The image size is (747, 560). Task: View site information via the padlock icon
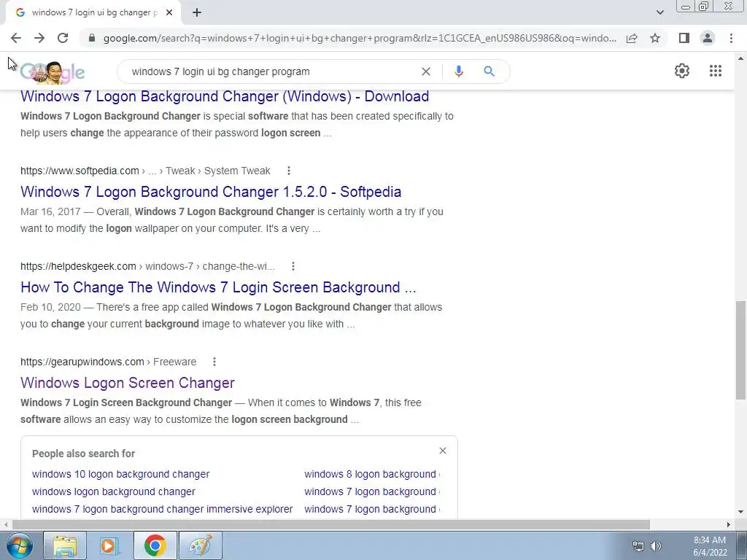(92, 38)
